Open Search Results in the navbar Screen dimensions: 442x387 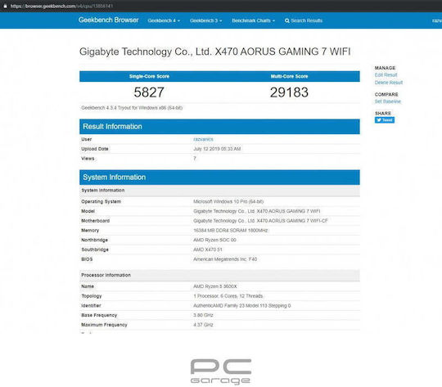point(304,20)
